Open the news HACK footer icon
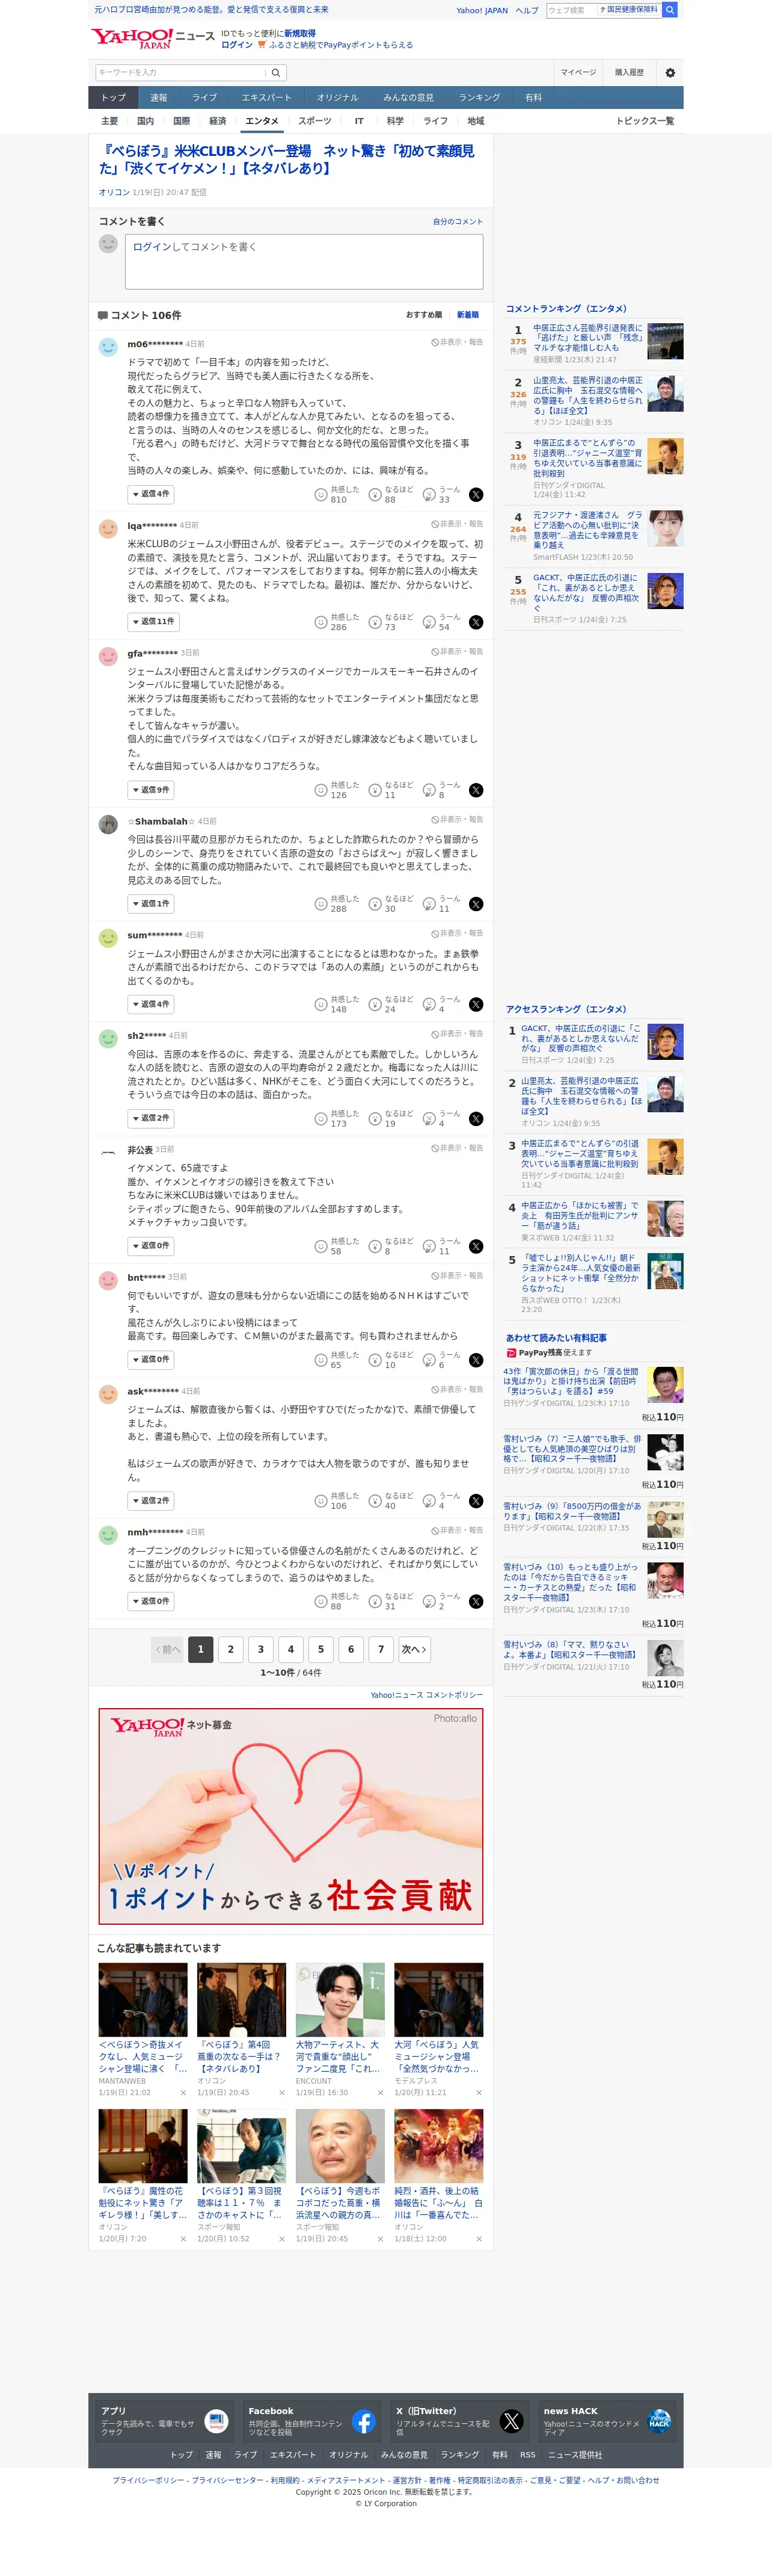 coord(659,2421)
